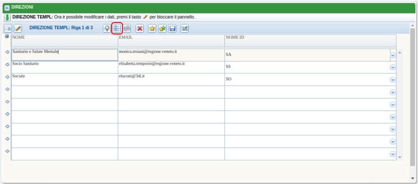Open the NOME ID dropdown for SS
Screen dimensions: 418x184
(x=393, y=67)
